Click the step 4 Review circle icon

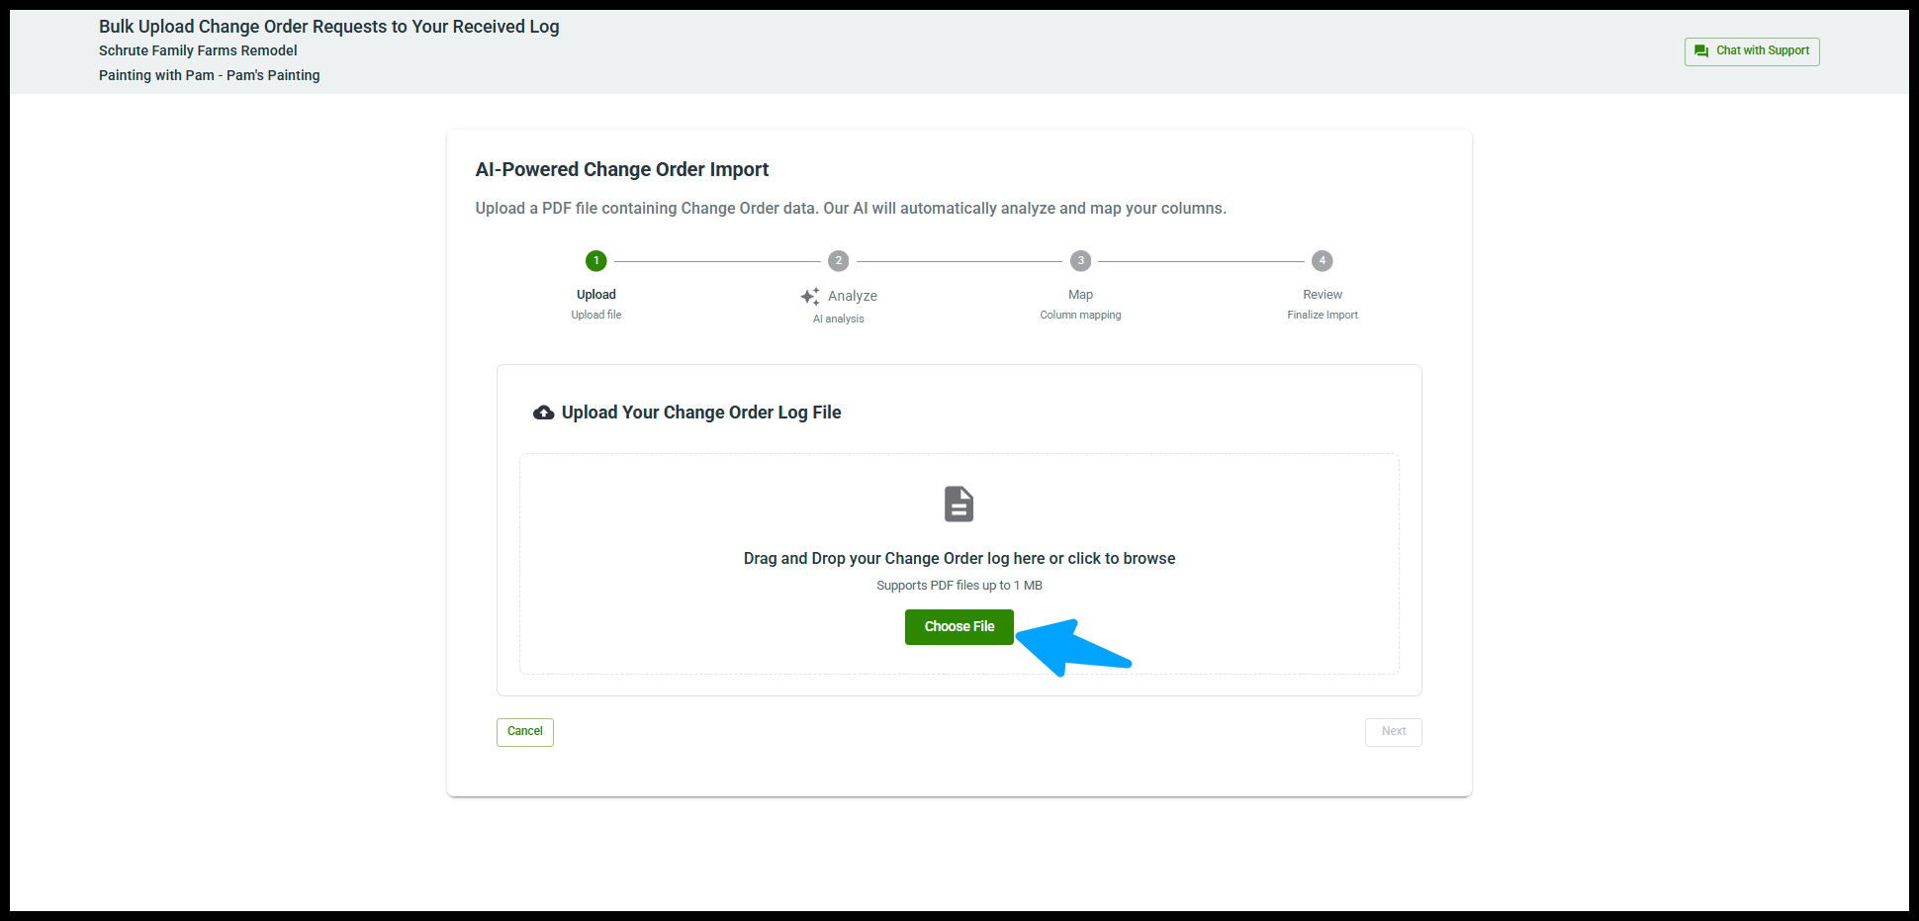click(1323, 261)
